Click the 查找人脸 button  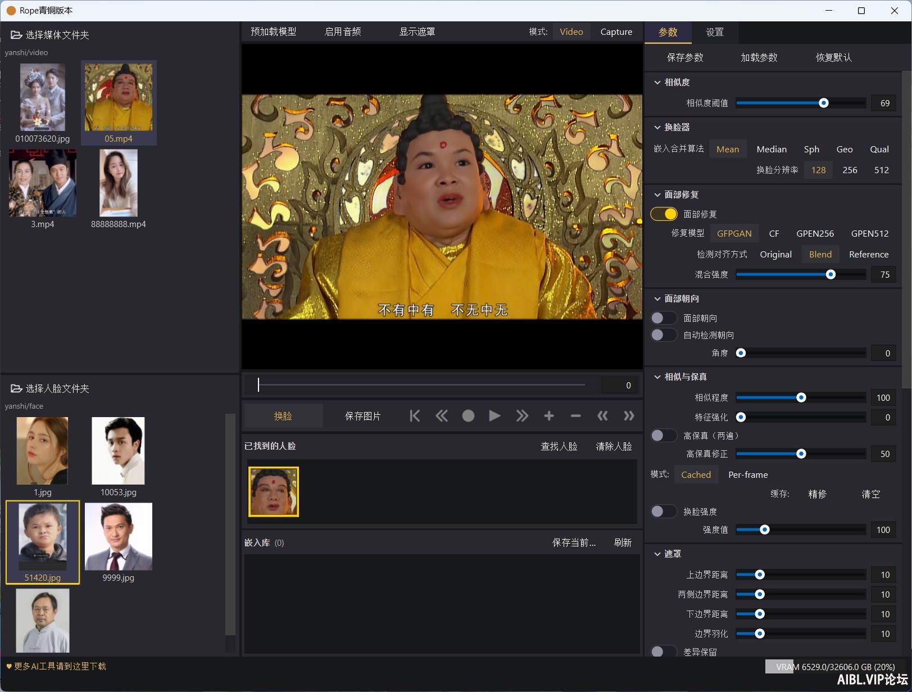point(559,446)
